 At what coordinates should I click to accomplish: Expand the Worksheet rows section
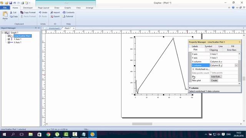pos(193,69)
